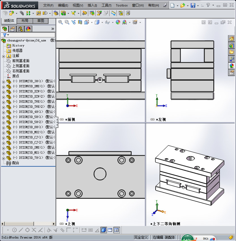Click the tree horizontal scrollbar right arrow

click(53, 224)
